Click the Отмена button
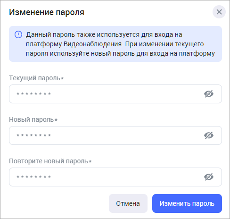230x219 pixels. (x=128, y=203)
